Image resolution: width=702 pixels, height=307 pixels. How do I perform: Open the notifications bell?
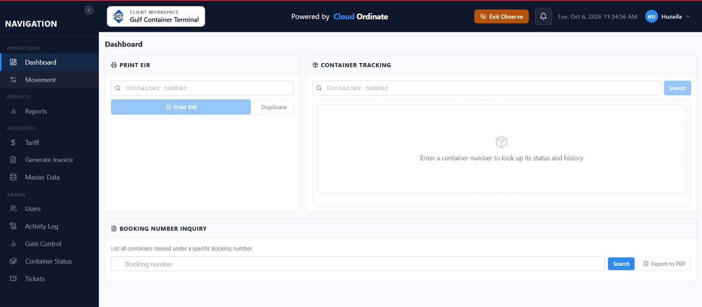click(543, 17)
